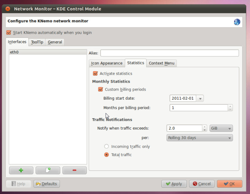The height and width of the screenshot is (194, 250).
Task: Click the red minus remove interface icon
Action: tap(75, 170)
